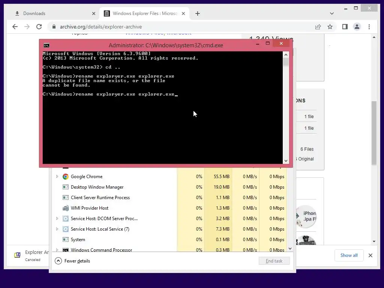Click Windows Command Processor icon
The width and height of the screenshot is (384, 288).
click(65, 250)
